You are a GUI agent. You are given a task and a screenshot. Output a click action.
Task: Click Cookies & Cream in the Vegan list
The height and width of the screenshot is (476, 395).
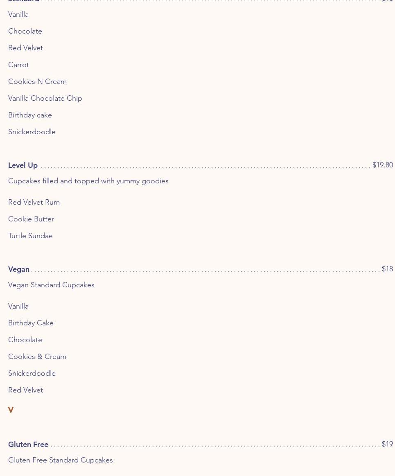(37, 356)
